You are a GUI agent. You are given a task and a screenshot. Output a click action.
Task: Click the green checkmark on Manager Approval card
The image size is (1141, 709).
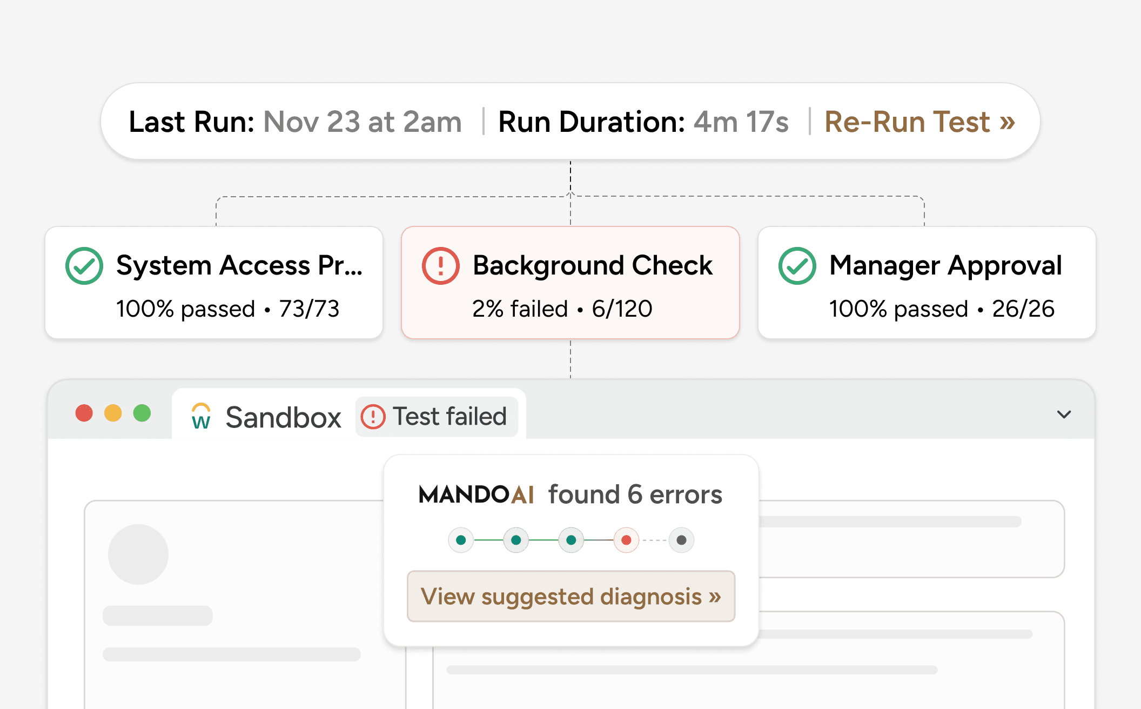[x=797, y=266]
